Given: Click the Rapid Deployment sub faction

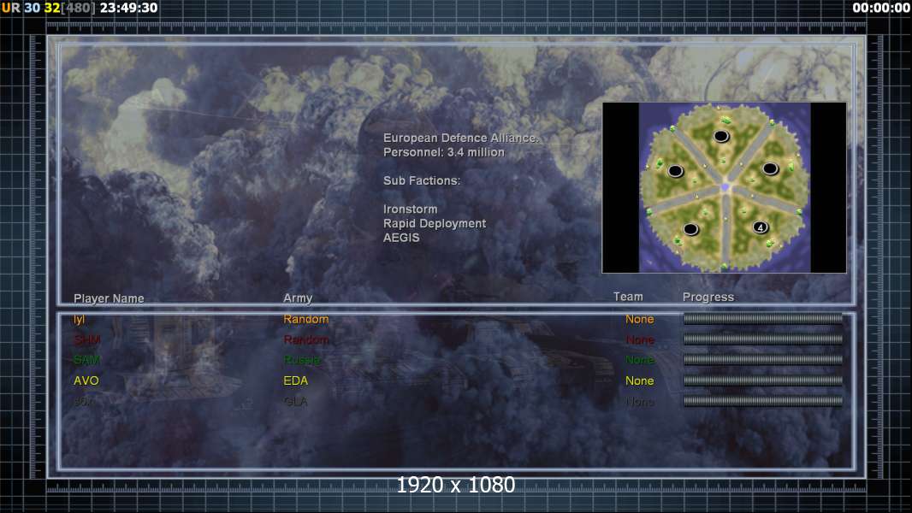Looking at the screenshot, I should [x=435, y=224].
